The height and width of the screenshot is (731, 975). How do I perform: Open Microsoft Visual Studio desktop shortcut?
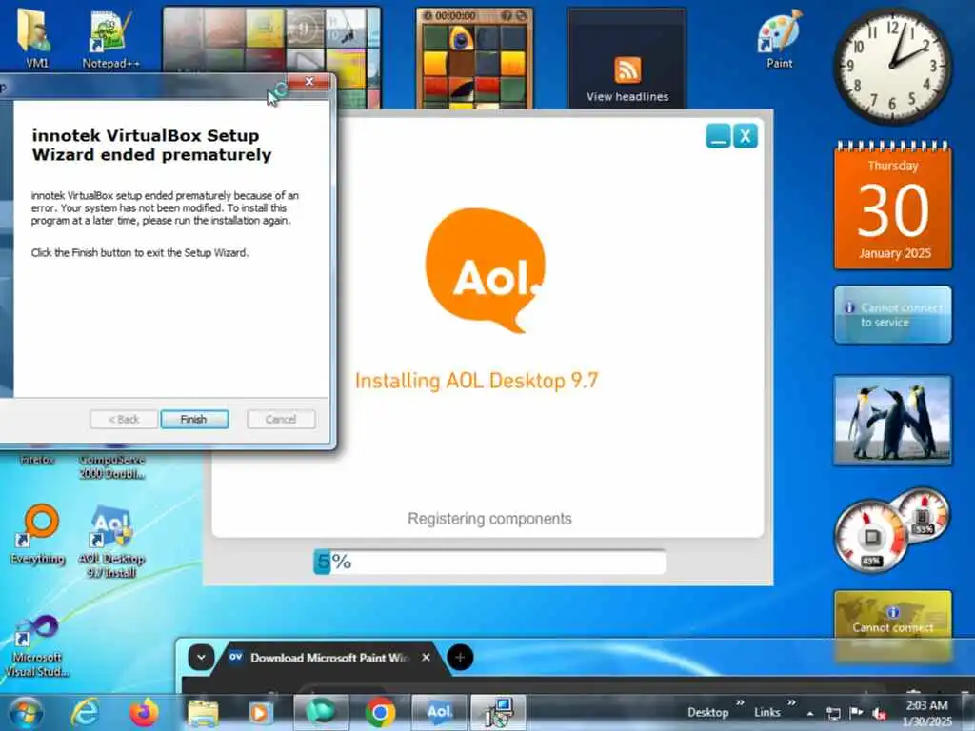click(x=37, y=646)
